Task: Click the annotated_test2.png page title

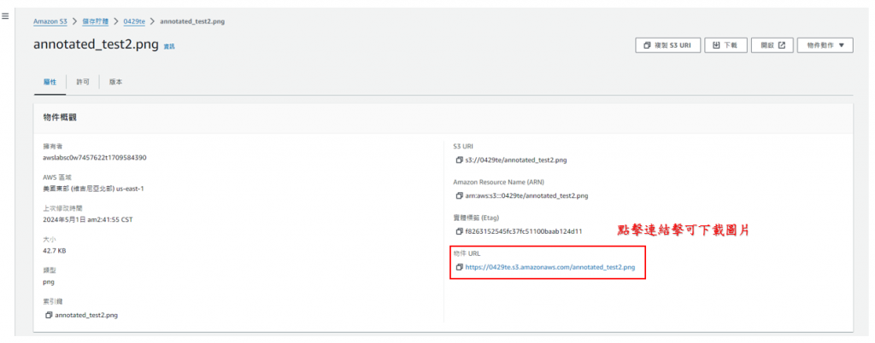Action: (x=96, y=46)
